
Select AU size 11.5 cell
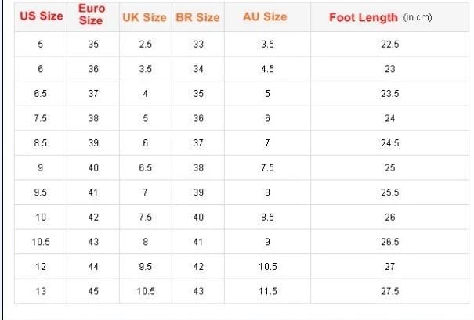[268, 291]
